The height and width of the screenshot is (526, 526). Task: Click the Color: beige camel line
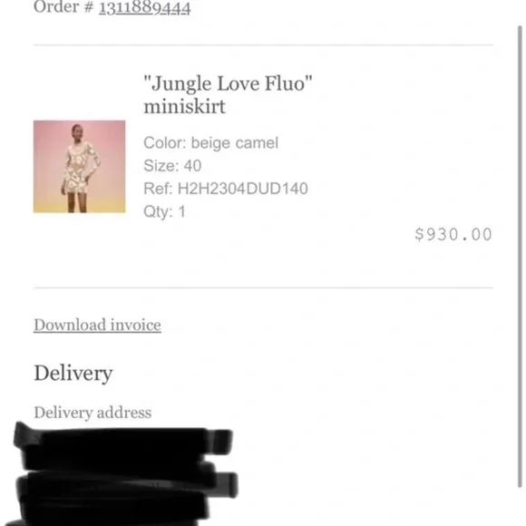tap(211, 143)
